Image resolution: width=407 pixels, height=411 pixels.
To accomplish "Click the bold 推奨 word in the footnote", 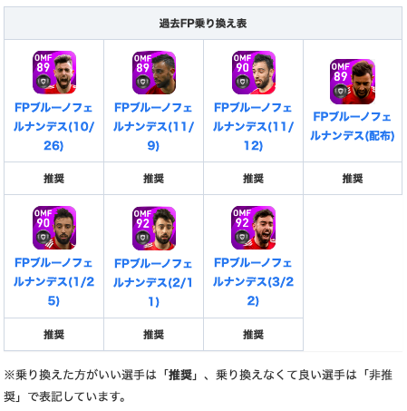I will click(180, 375).
